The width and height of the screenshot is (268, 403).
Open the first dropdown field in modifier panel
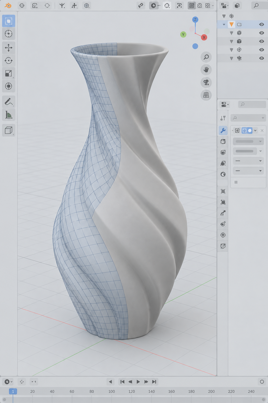click(x=248, y=141)
